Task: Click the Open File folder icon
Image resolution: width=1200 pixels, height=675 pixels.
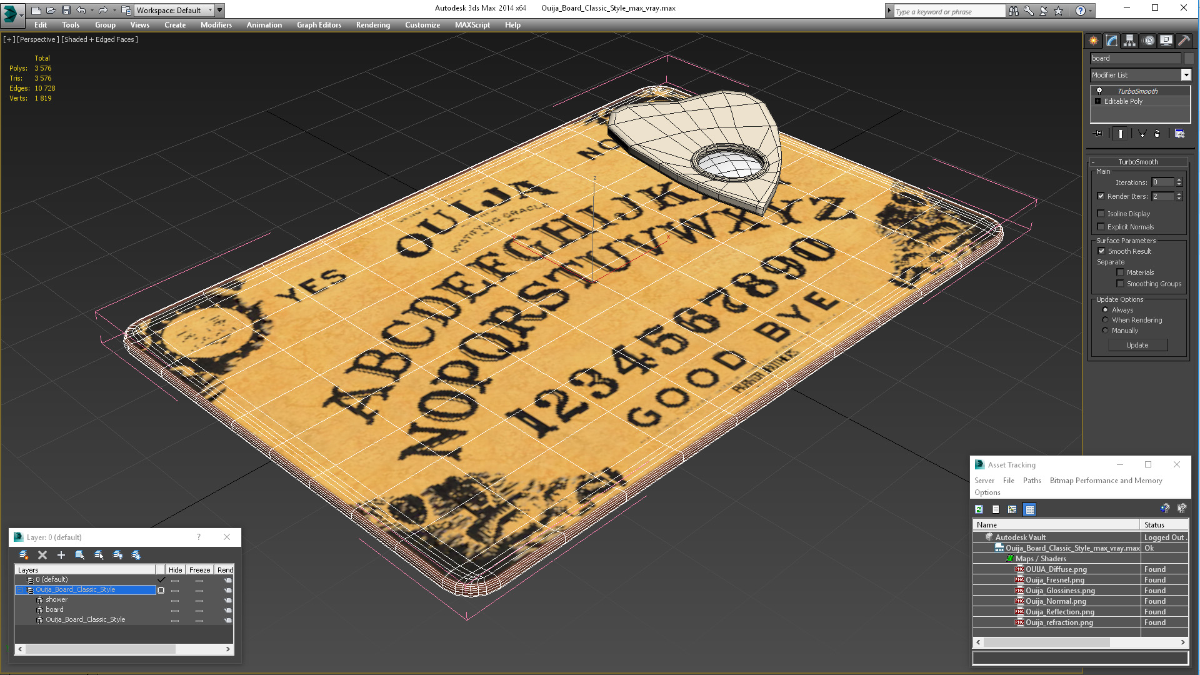Action: (51, 10)
